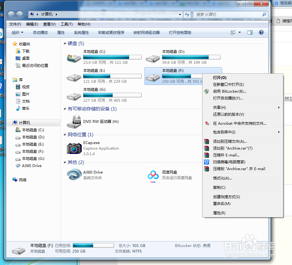Toggle the preview pane

(x=250, y=32)
